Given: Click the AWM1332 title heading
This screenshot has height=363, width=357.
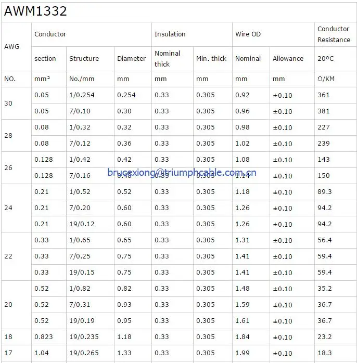Looking at the screenshot, I should pos(36,11).
